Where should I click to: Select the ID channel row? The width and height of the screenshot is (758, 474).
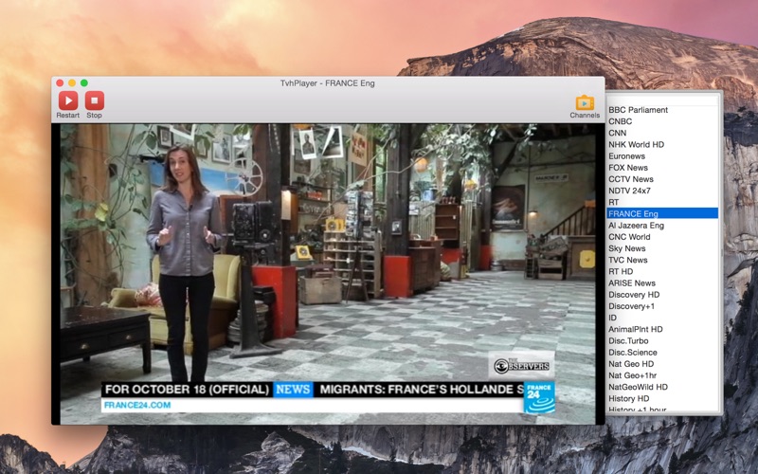pos(662,318)
